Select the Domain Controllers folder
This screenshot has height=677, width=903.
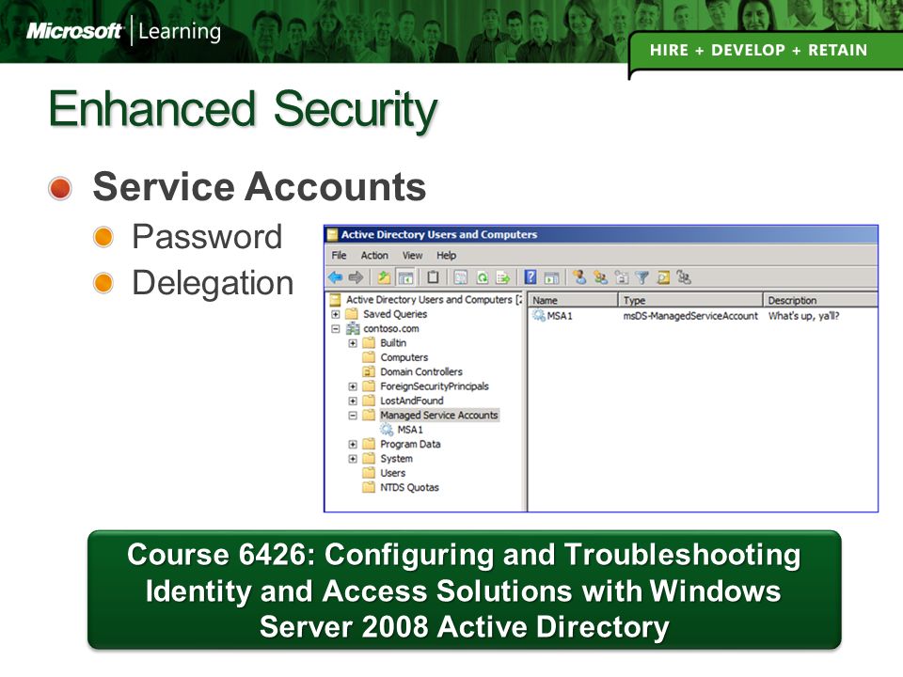[x=421, y=372]
